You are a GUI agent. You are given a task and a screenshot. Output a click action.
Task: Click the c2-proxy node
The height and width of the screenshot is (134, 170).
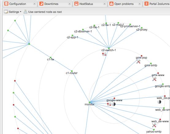[142, 28]
